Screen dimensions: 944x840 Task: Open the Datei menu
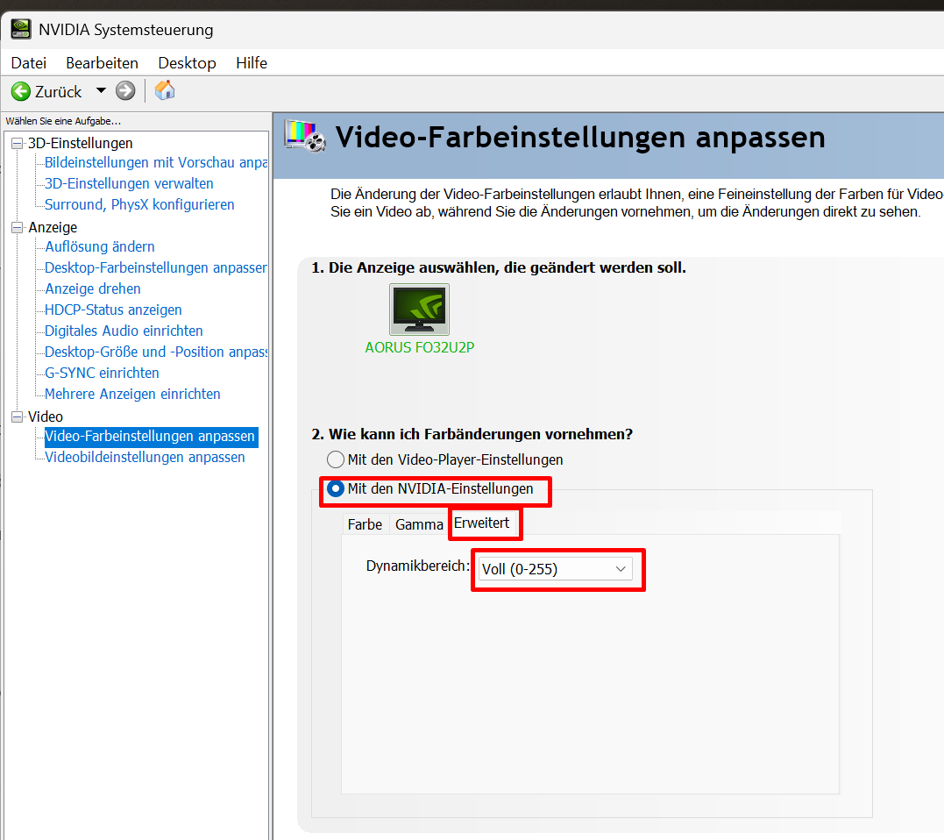click(x=28, y=62)
